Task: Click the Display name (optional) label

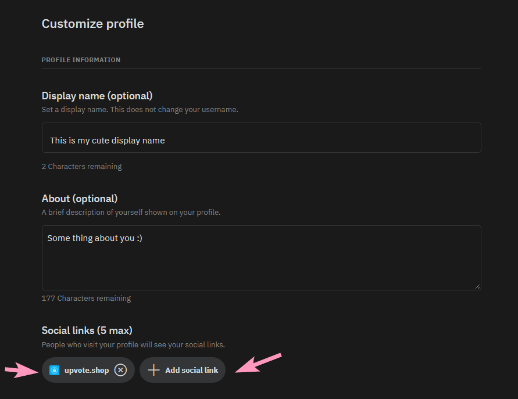Action: click(97, 96)
